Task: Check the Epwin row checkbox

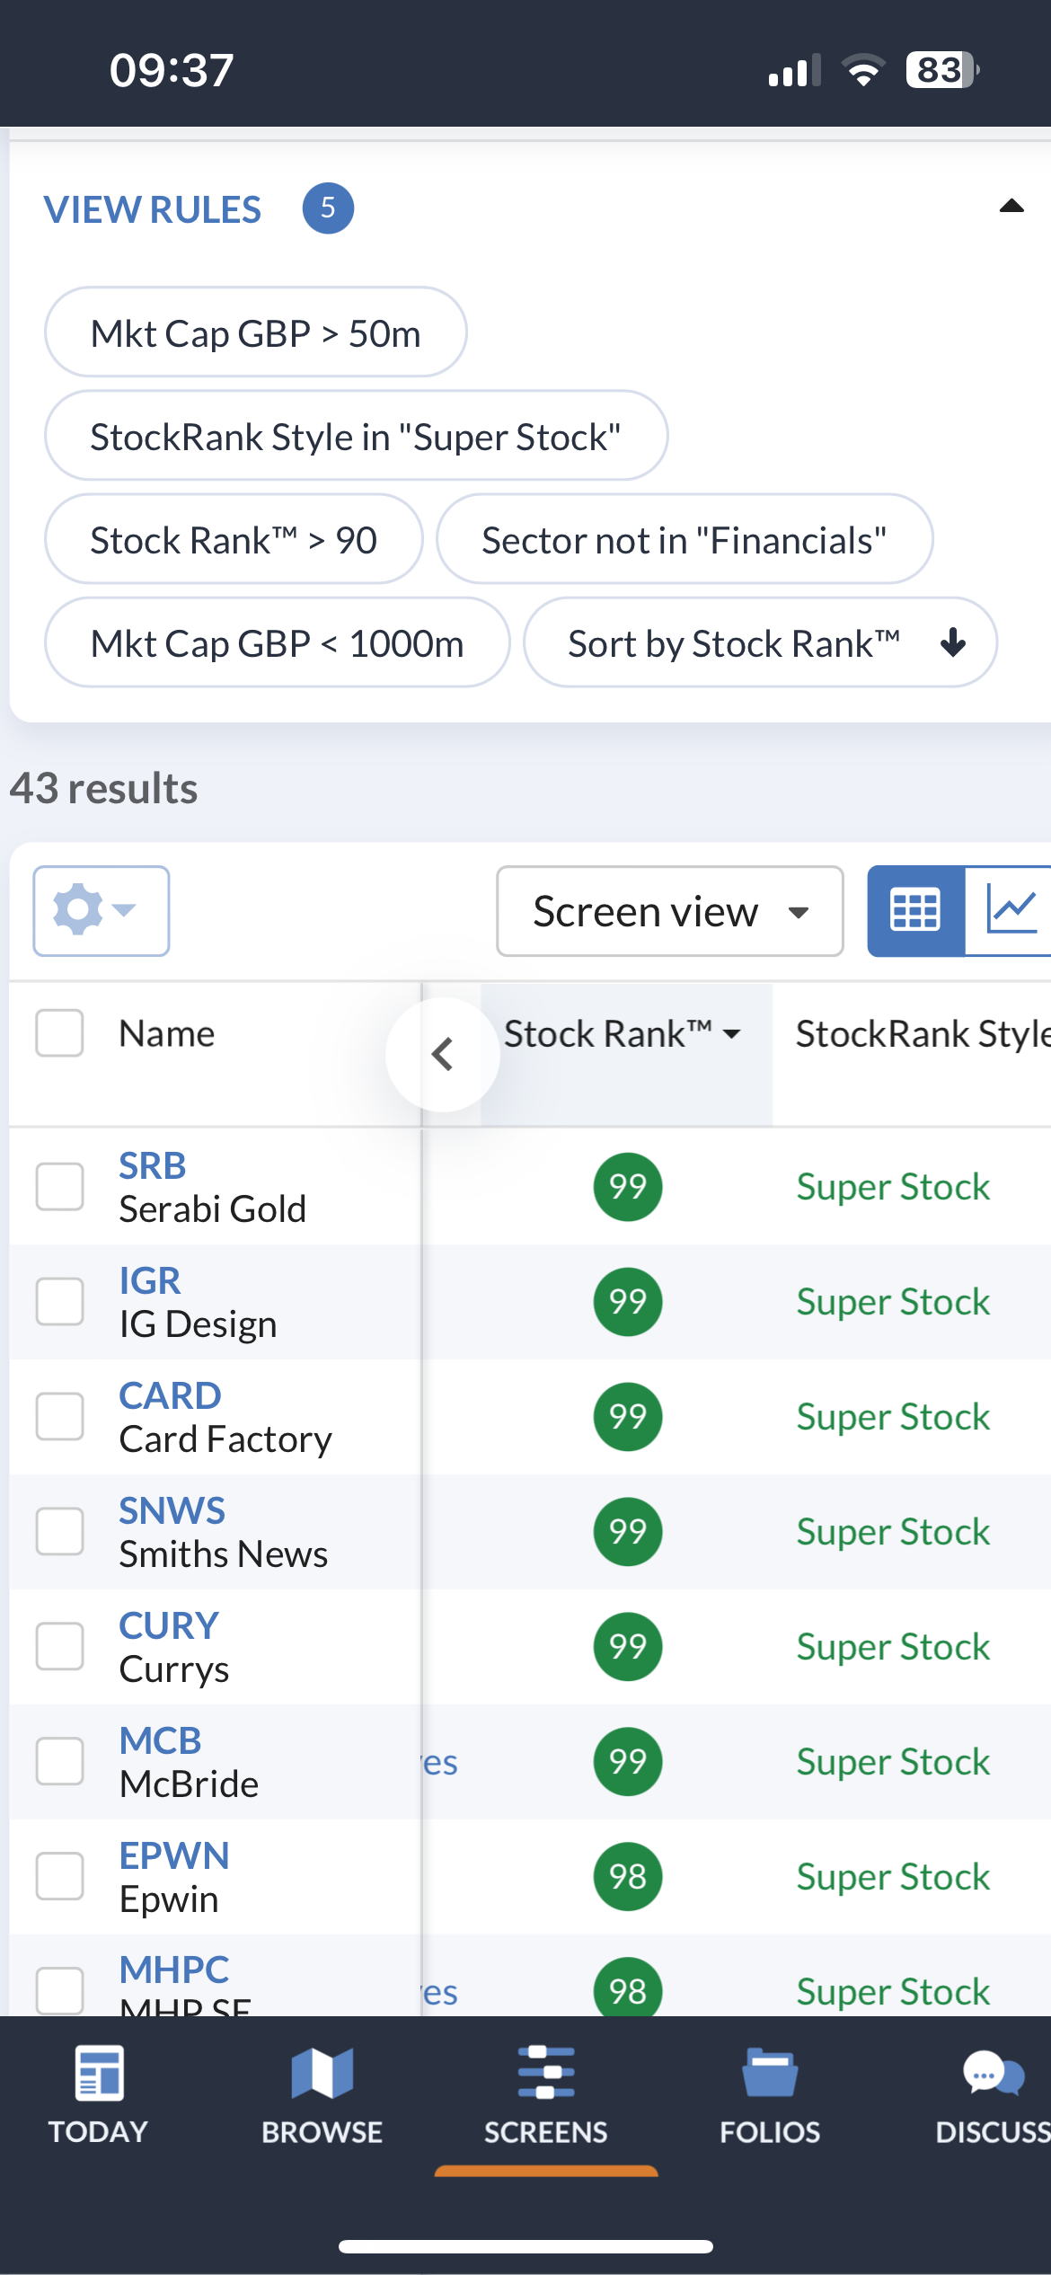Action: (59, 1877)
